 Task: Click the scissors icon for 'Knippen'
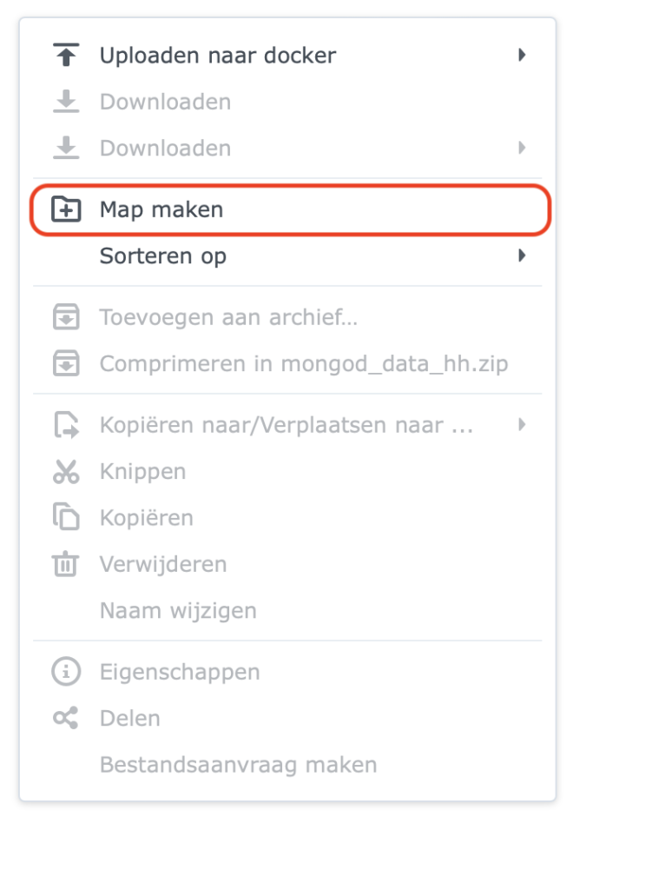65,471
